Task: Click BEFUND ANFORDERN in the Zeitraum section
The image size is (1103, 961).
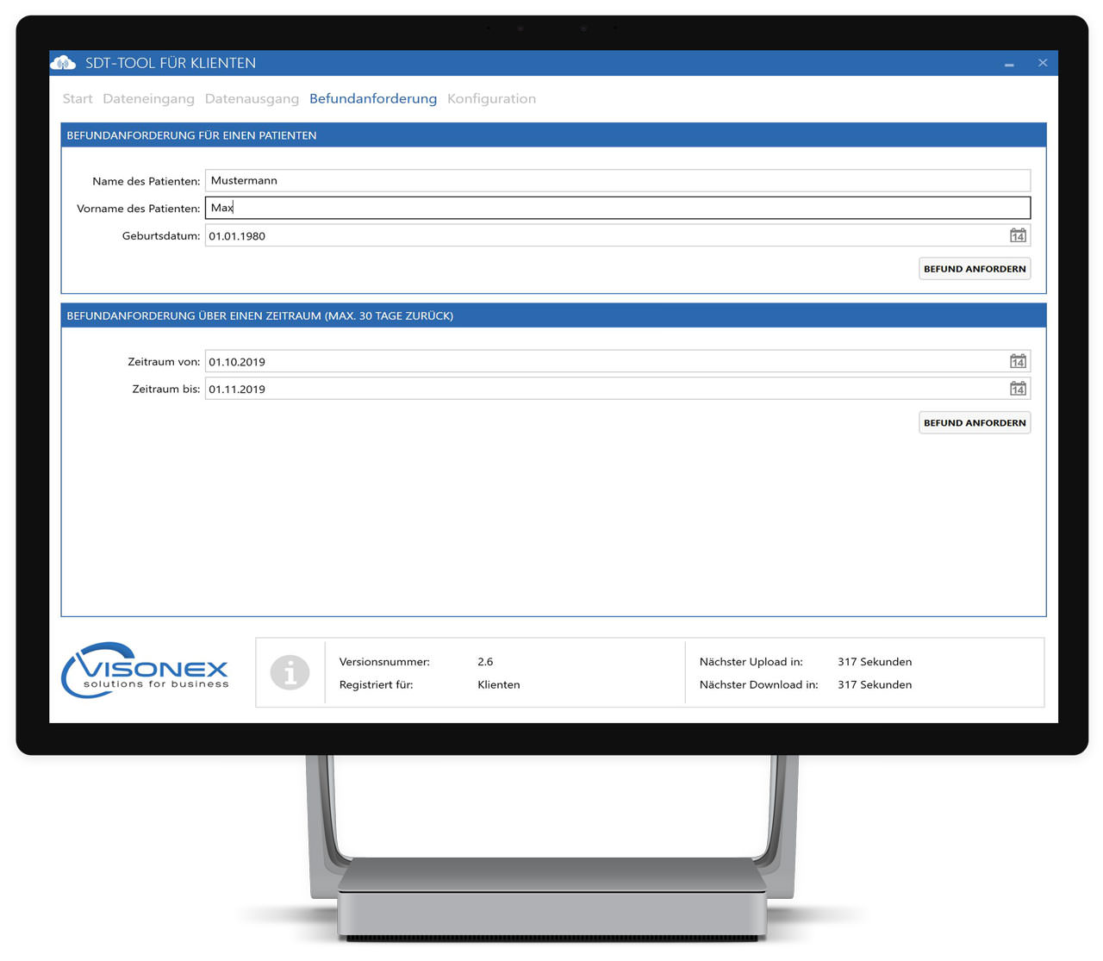Action: [x=974, y=422]
